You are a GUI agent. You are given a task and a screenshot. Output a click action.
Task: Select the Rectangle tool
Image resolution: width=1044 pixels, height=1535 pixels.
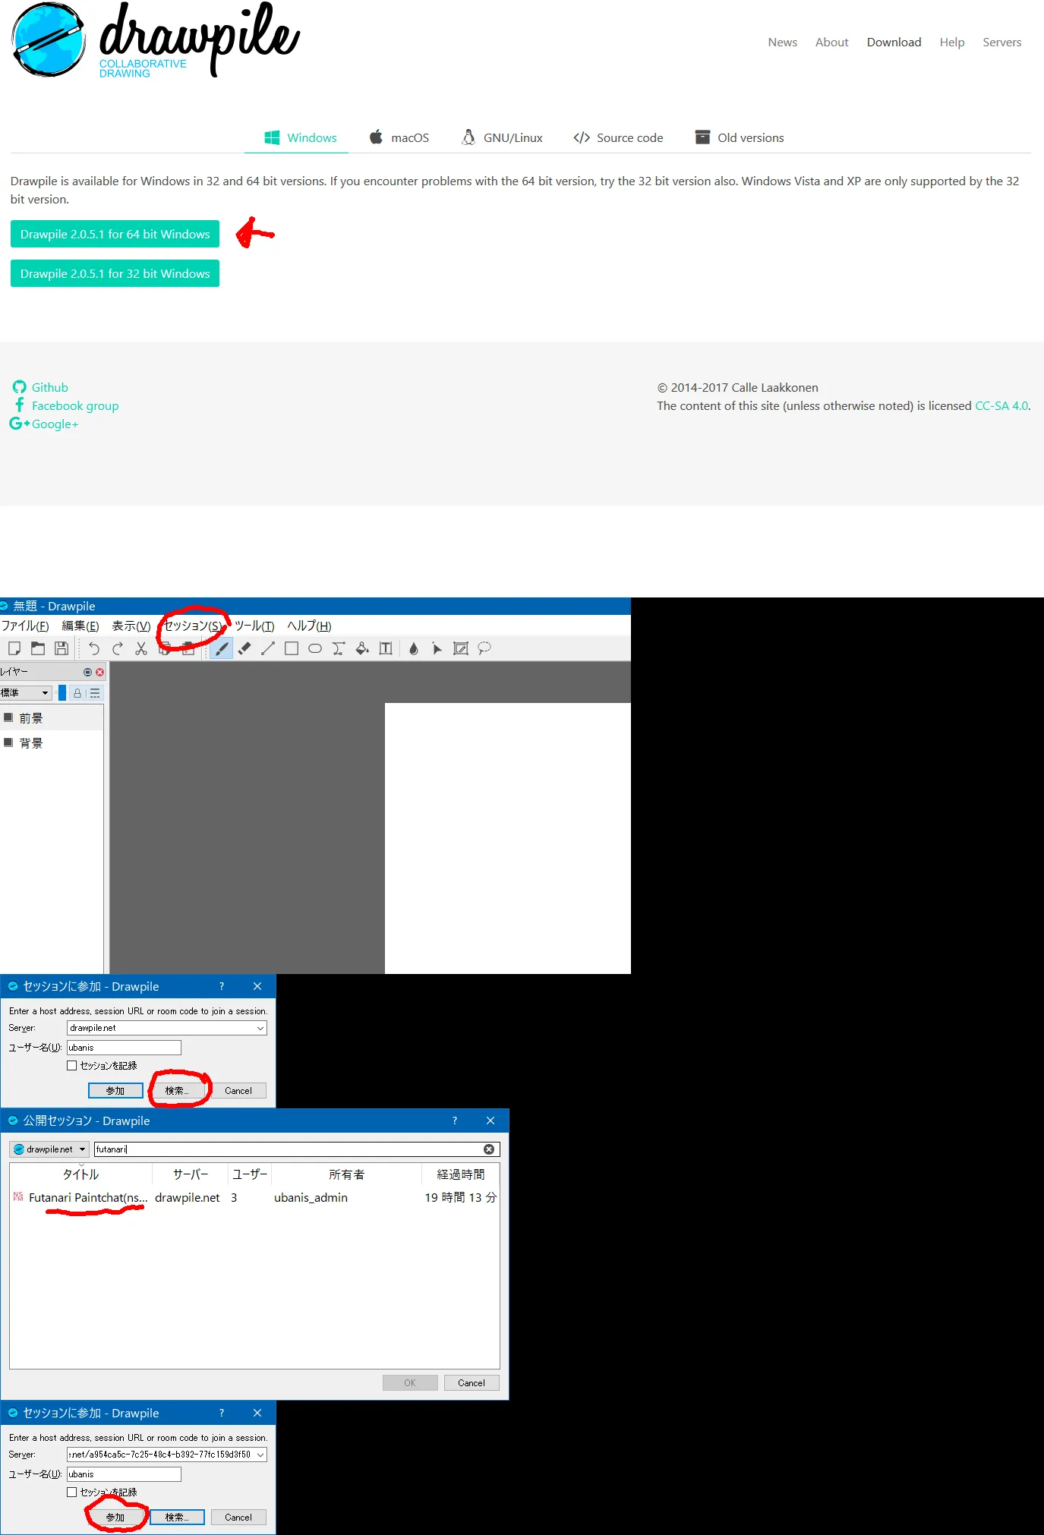point(292,648)
